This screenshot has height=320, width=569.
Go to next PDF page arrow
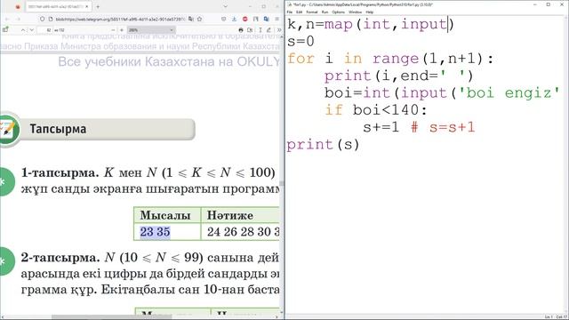coord(32,30)
